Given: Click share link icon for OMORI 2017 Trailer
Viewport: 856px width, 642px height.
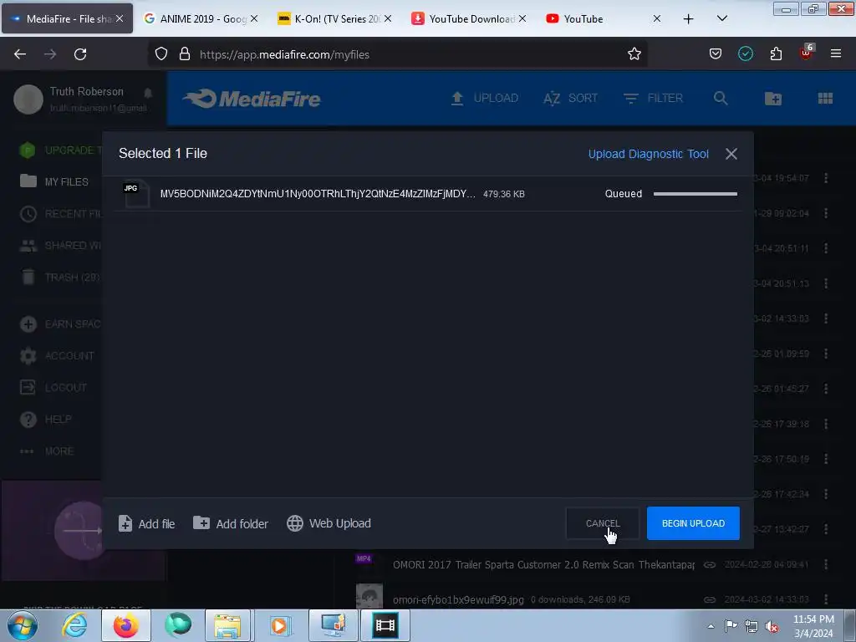Looking at the screenshot, I should (x=709, y=564).
